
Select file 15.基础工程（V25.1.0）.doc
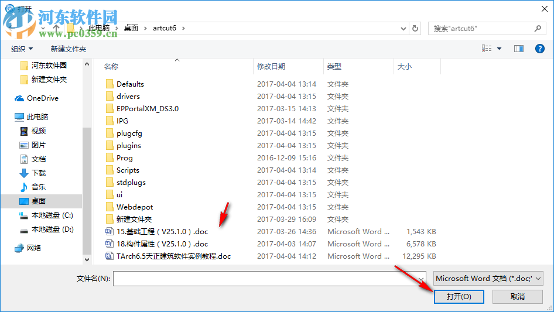162,231
